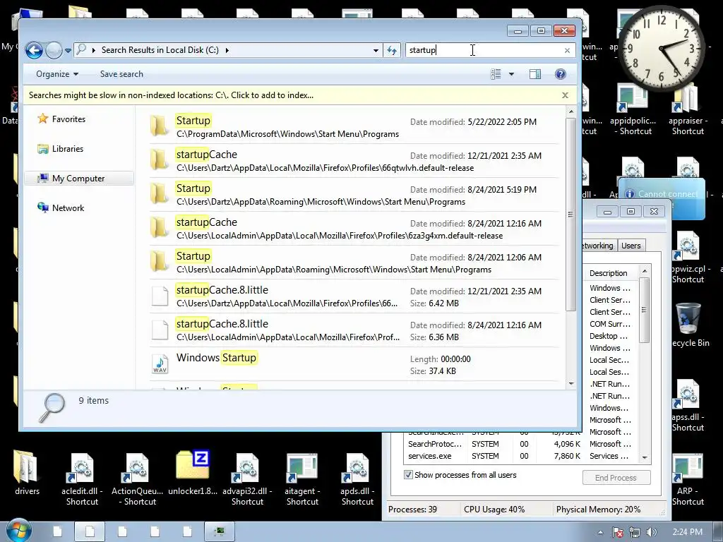The width and height of the screenshot is (723, 542).
Task: Click the results vertical scrollbar thumb
Action: point(570,215)
